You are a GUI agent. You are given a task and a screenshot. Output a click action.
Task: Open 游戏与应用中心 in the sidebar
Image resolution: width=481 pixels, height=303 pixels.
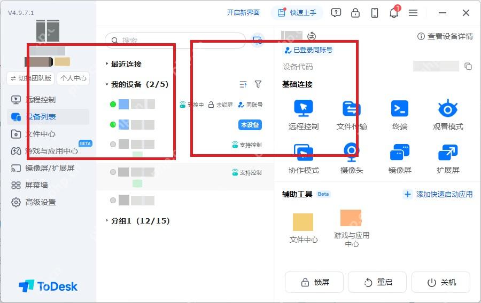point(48,151)
